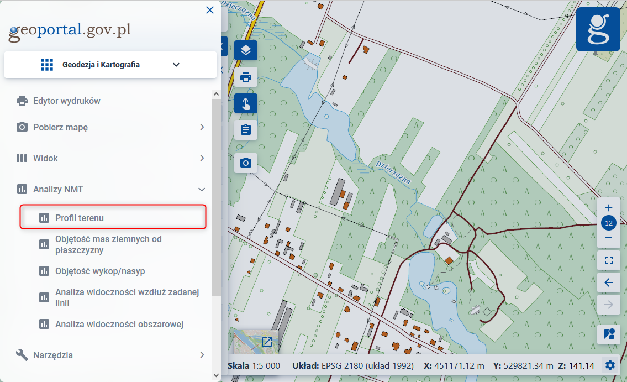
Task: Click the printer icon on map toolbar
Action: 246,77
